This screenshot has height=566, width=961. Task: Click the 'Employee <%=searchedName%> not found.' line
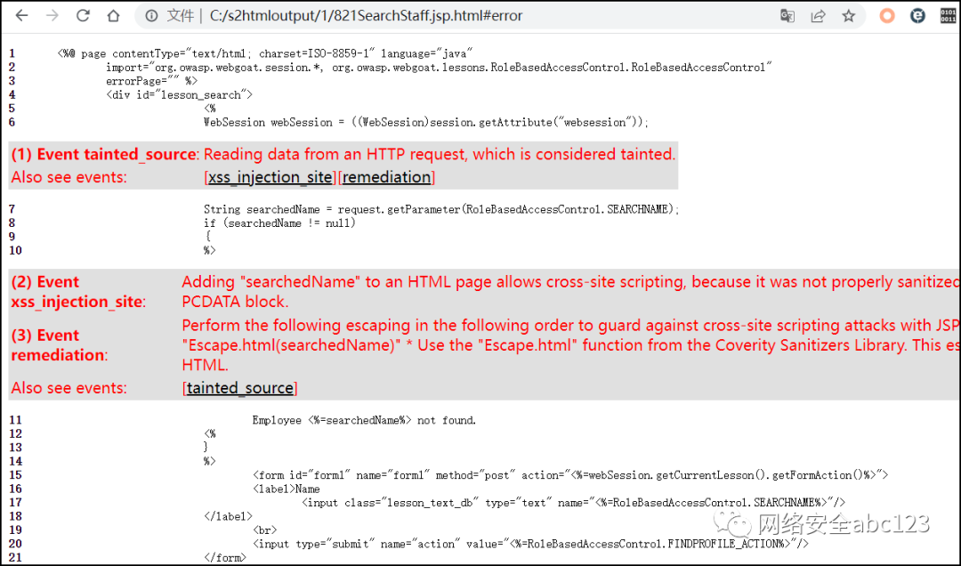tap(364, 421)
